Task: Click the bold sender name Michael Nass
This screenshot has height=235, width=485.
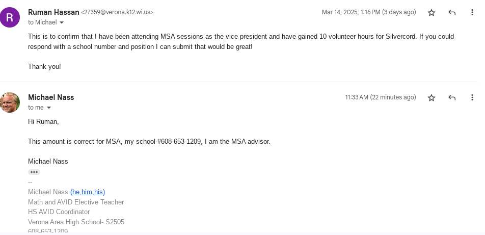Action: (51, 97)
